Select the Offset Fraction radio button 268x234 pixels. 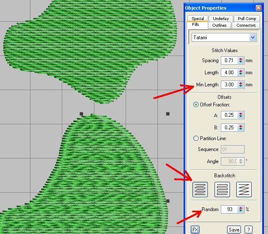coord(196,105)
